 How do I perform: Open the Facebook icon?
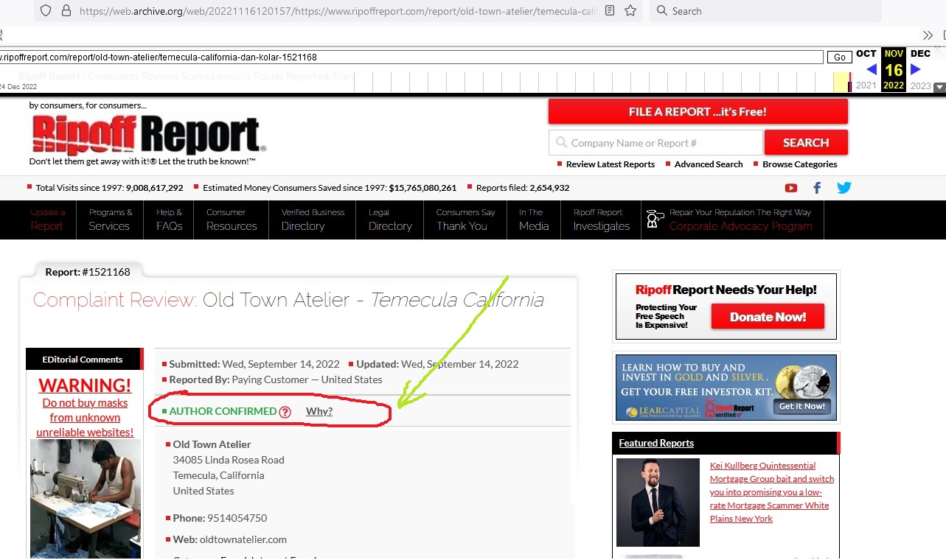click(817, 188)
